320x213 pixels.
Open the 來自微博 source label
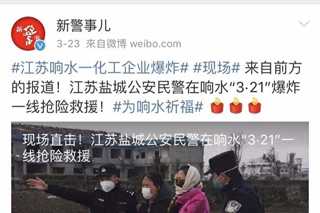pos(106,44)
